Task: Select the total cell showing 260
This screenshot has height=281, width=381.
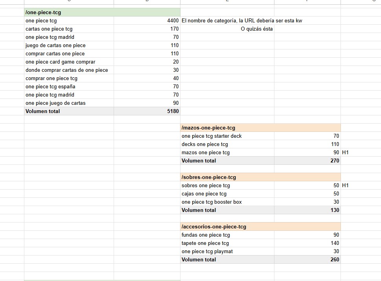Action: coord(307,260)
